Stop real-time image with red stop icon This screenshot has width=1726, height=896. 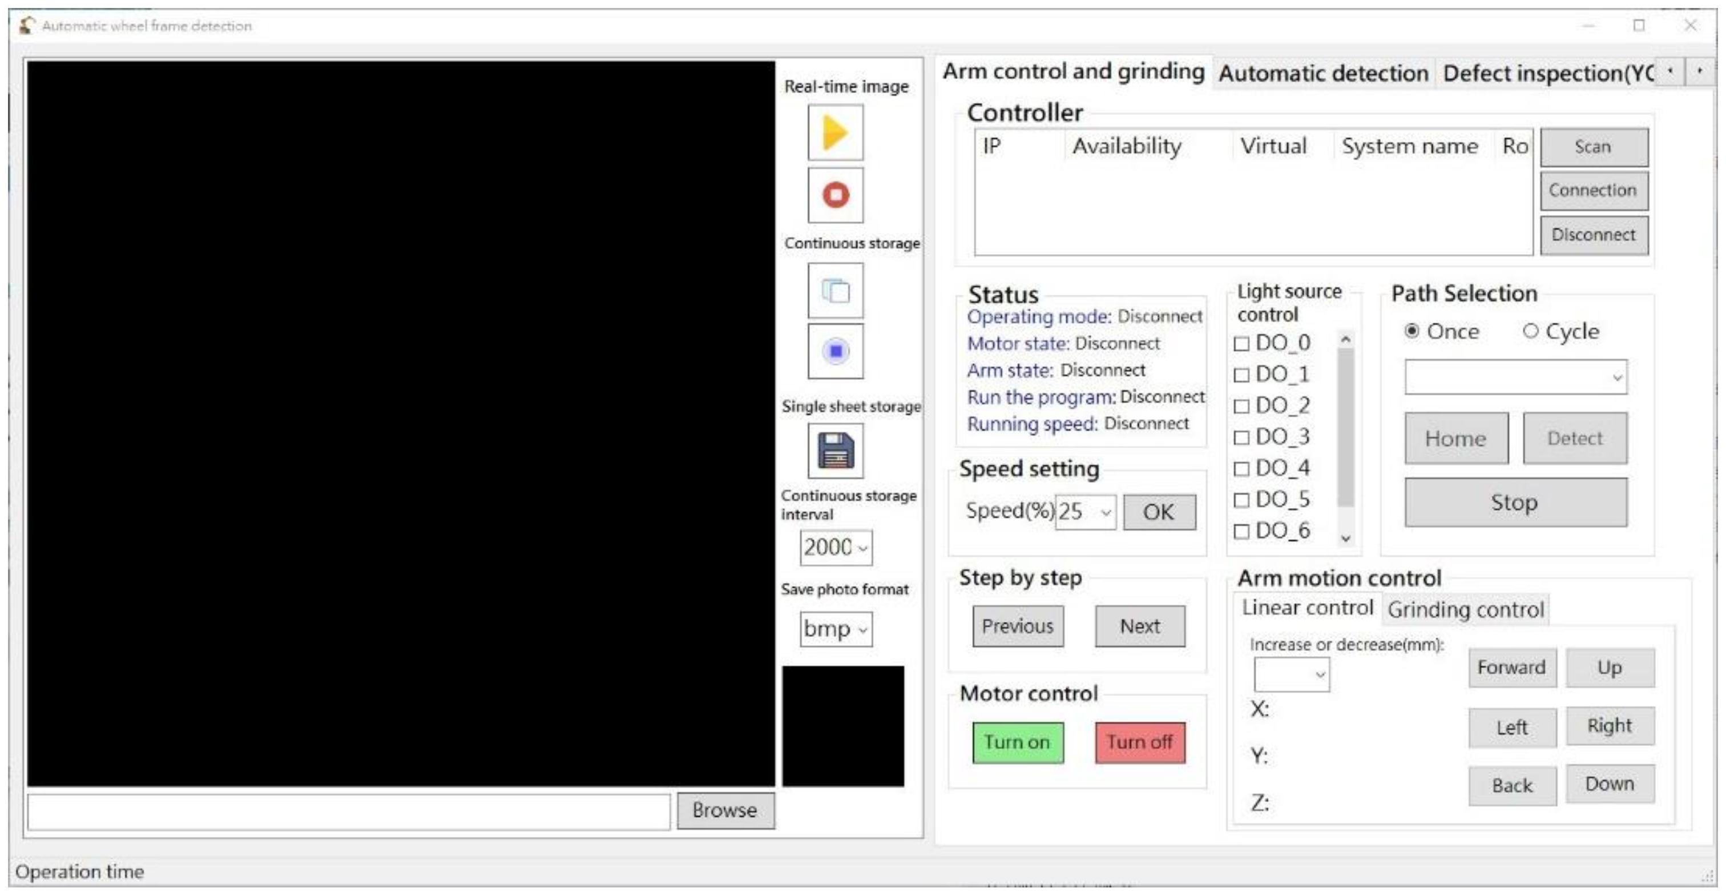(835, 195)
